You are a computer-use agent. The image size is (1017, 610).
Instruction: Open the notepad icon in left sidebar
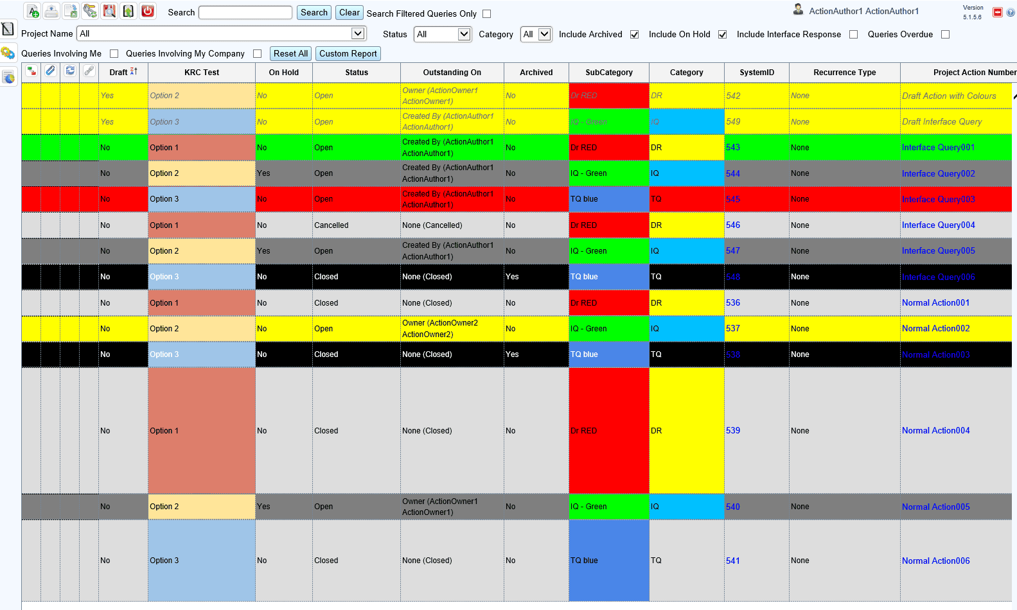[x=8, y=29]
